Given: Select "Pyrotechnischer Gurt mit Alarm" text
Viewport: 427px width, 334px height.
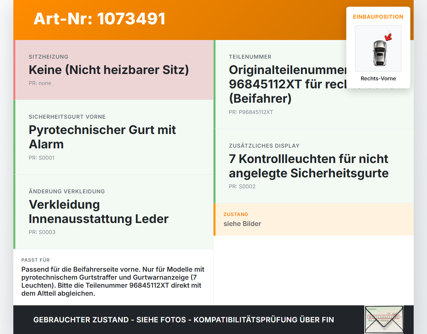Looking at the screenshot, I should pos(102,137).
